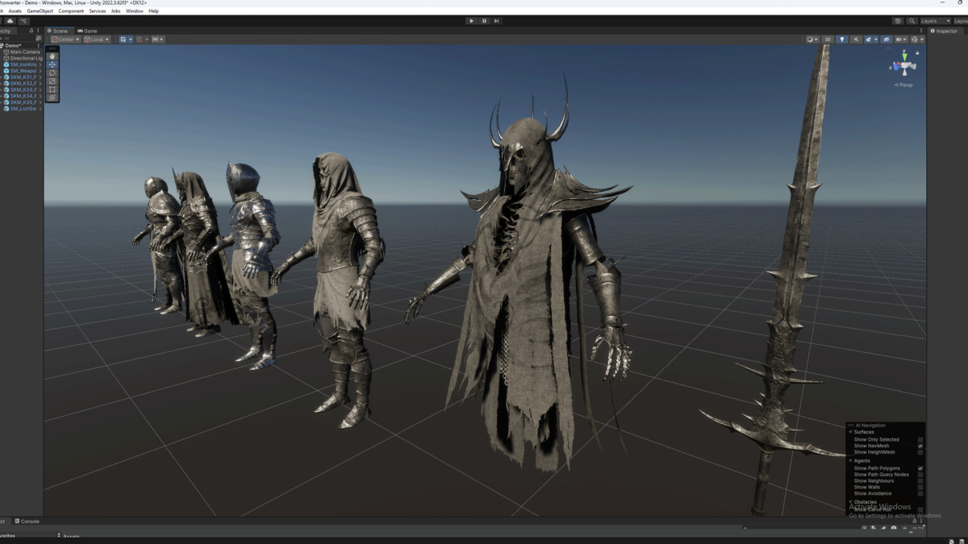Select the Rotate tool
Screen dimensions: 968x544
tap(52, 73)
